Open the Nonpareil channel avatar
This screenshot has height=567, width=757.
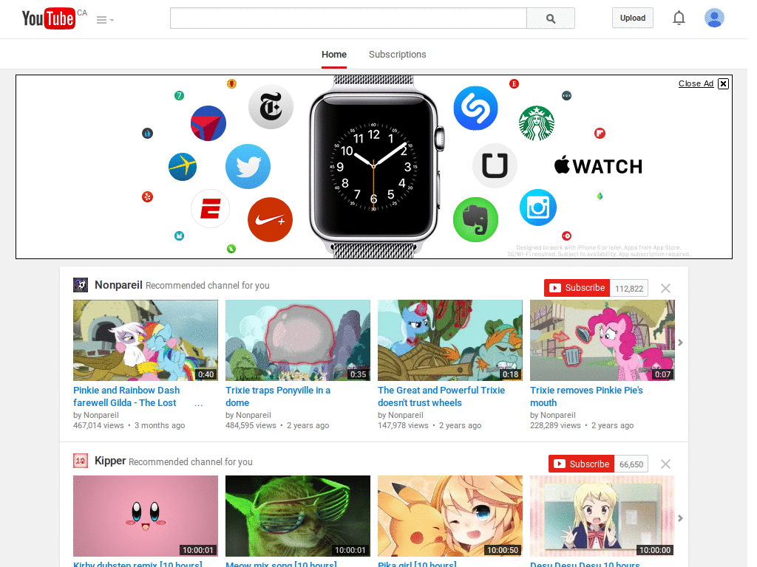point(81,285)
